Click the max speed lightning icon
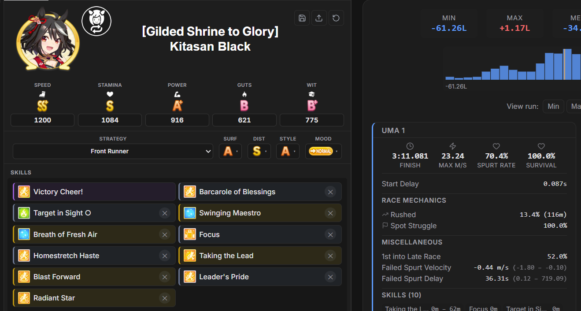Image resolution: width=581 pixels, height=311 pixels. pyautogui.click(x=452, y=146)
